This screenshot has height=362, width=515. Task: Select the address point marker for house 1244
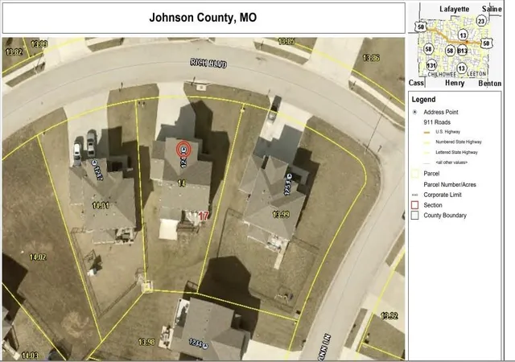205,345
